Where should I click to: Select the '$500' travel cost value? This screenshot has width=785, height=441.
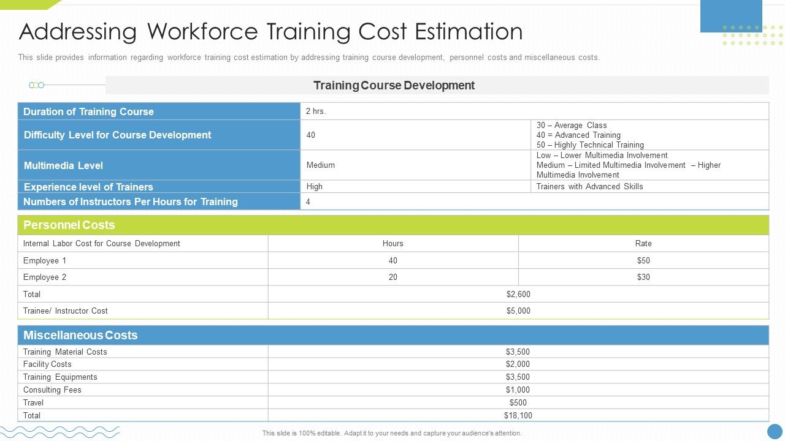click(518, 402)
